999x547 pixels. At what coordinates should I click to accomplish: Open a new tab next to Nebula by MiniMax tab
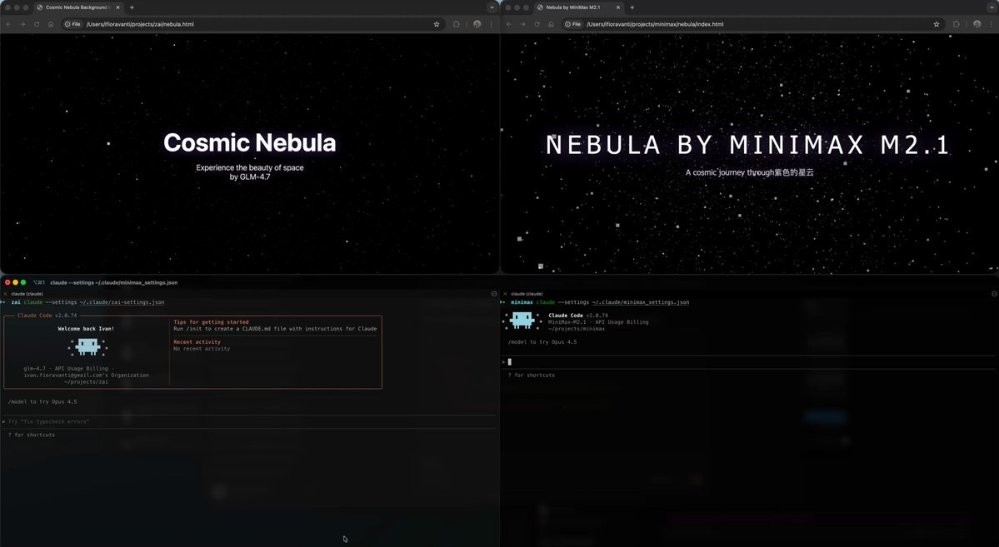[632, 7]
